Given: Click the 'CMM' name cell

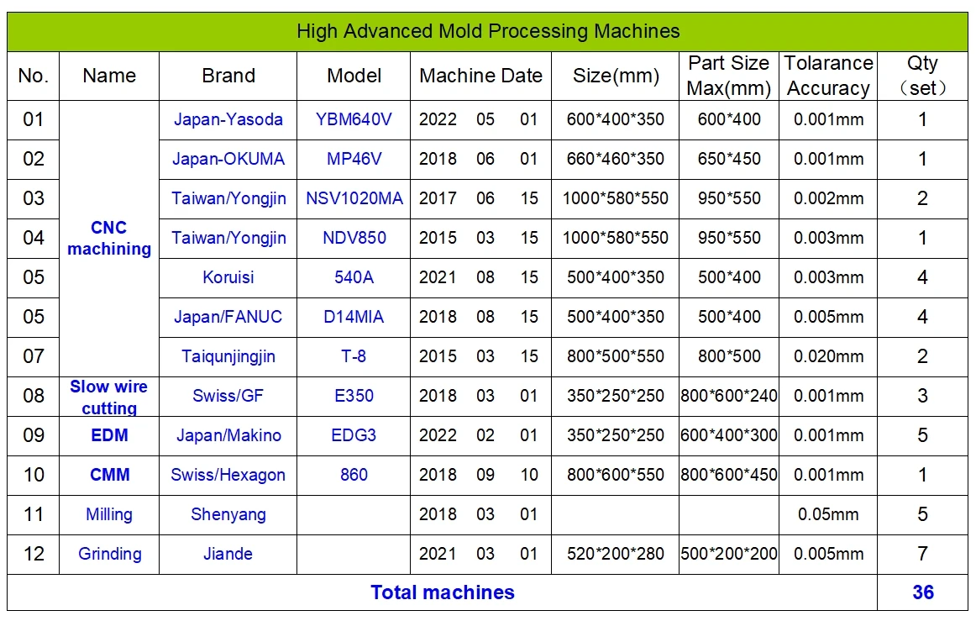Looking at the screenshot, I should tap(109, 476).
